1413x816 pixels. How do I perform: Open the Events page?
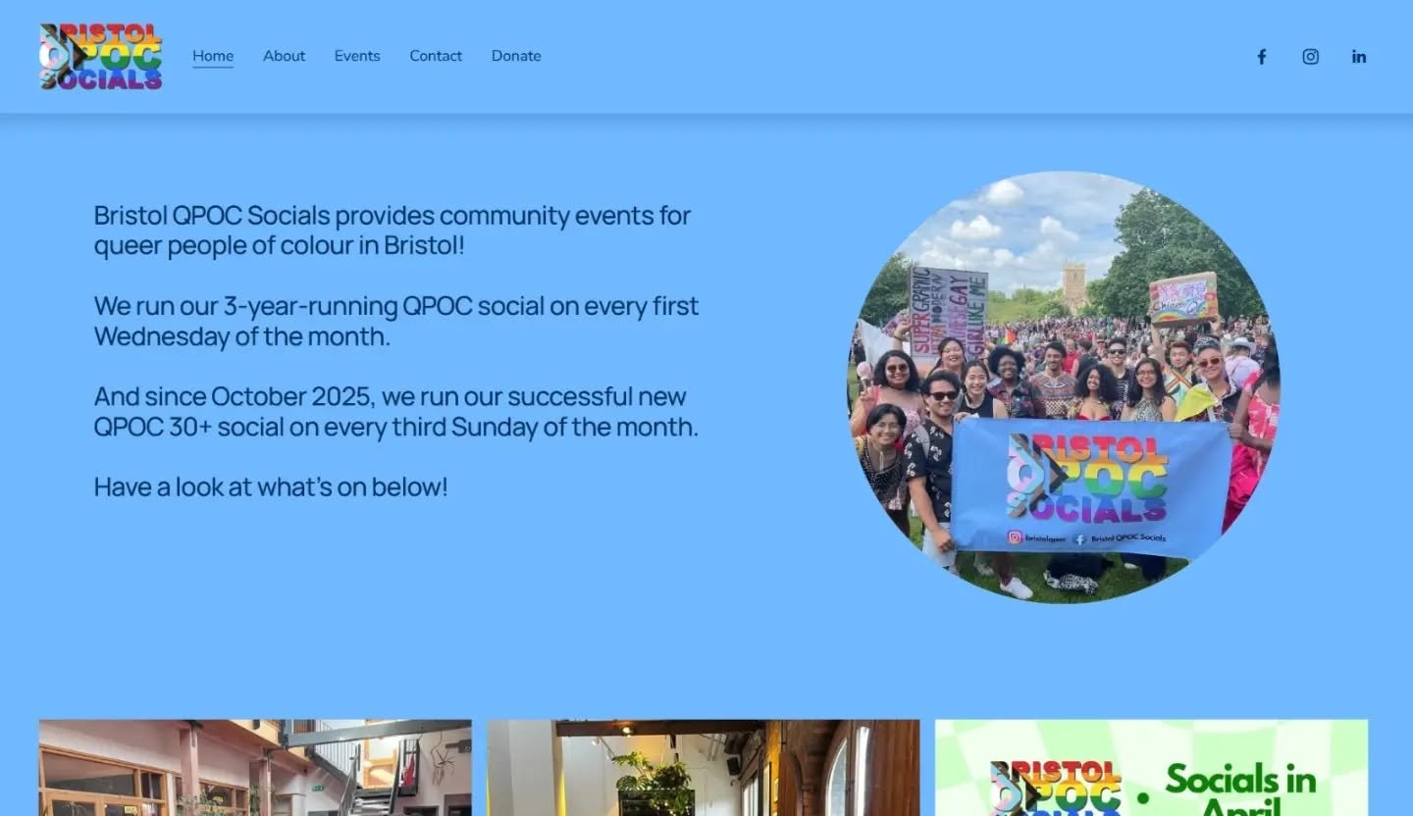[x=357, y=56]
